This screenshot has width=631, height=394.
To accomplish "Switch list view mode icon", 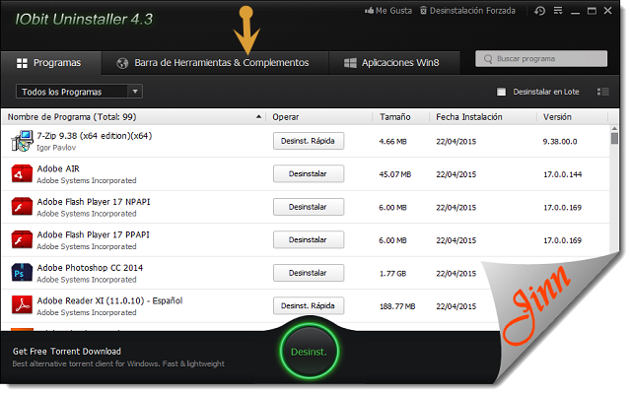I will coord(602,92).
